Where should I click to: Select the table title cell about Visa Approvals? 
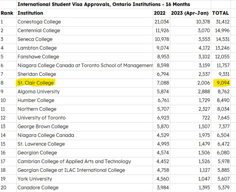(x=114, y=4)
